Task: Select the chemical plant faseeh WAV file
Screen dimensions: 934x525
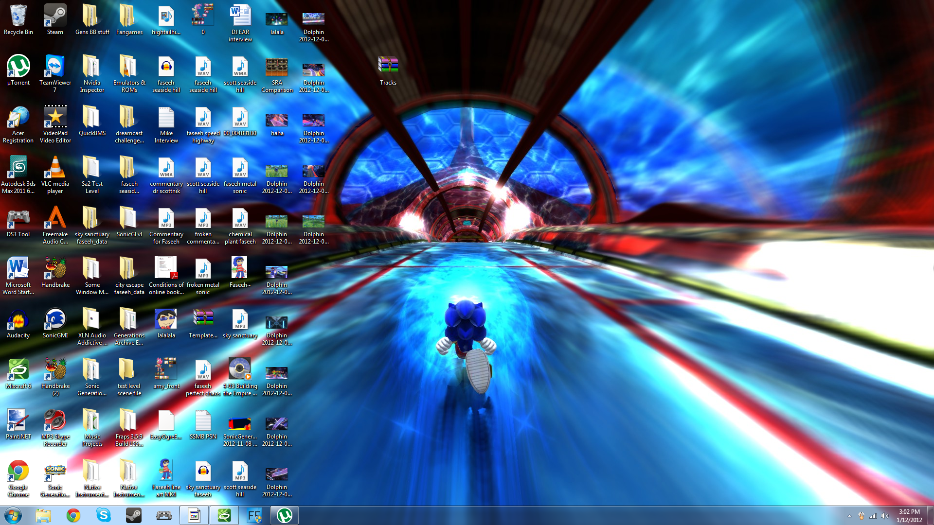Action: click(240, 226)
